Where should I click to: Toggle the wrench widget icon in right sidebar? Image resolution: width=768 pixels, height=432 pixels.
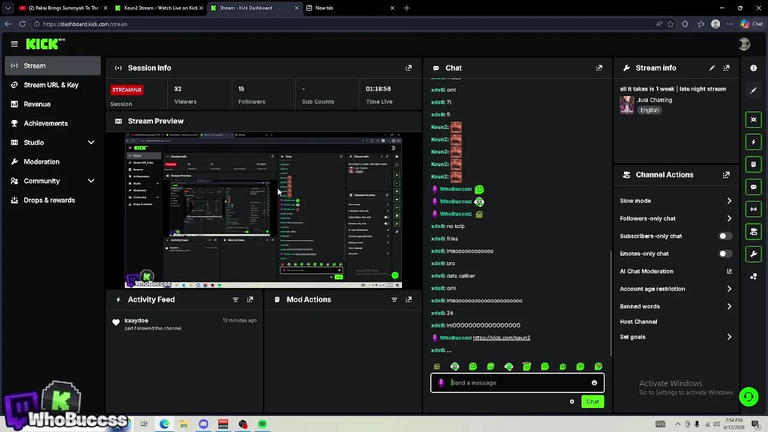(x=754, y=254)
